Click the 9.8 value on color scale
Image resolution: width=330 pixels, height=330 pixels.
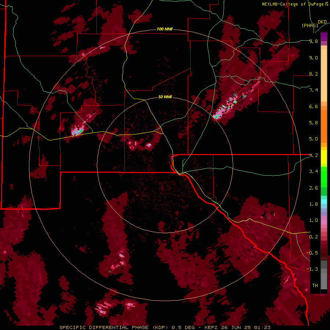click(x=313, y=41)
